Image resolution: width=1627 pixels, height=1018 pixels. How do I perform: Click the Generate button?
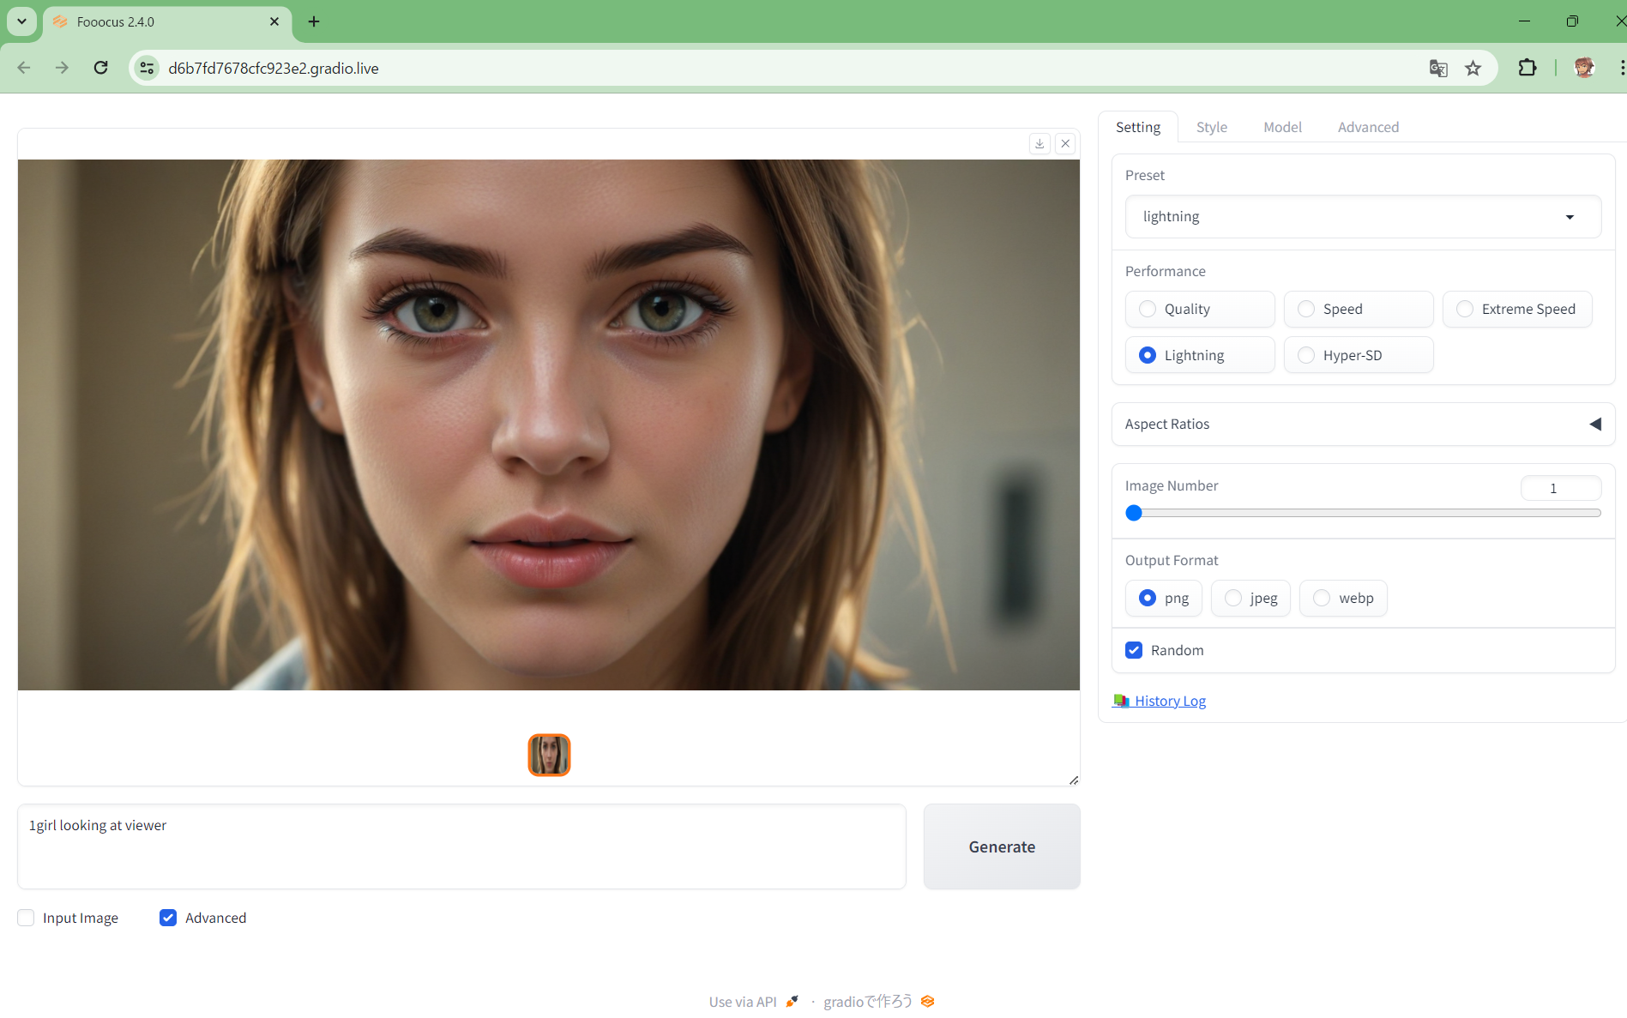tap(1002, 846)
